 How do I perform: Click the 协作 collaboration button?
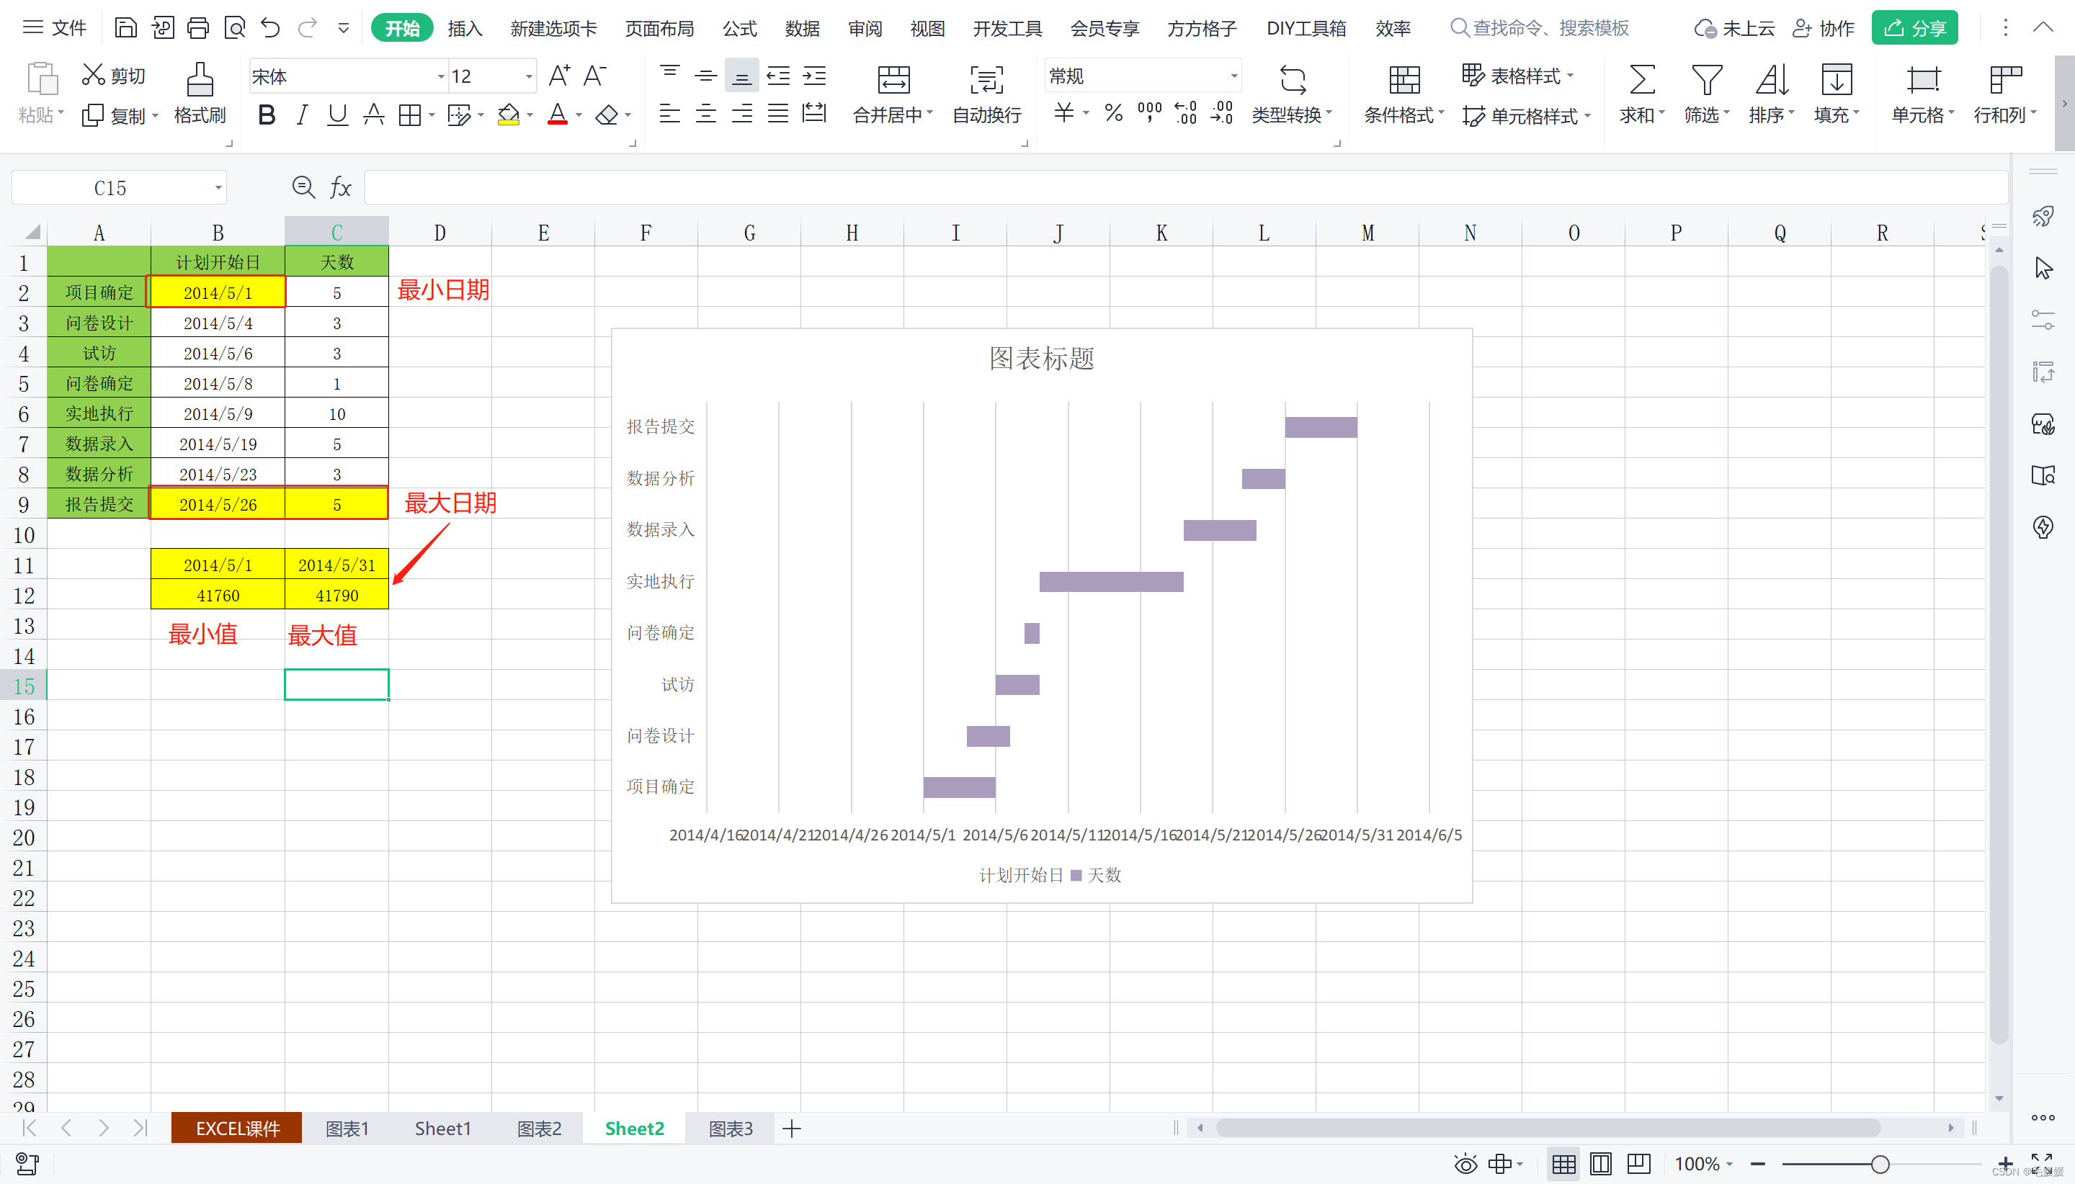click(x=1823, y=29)
